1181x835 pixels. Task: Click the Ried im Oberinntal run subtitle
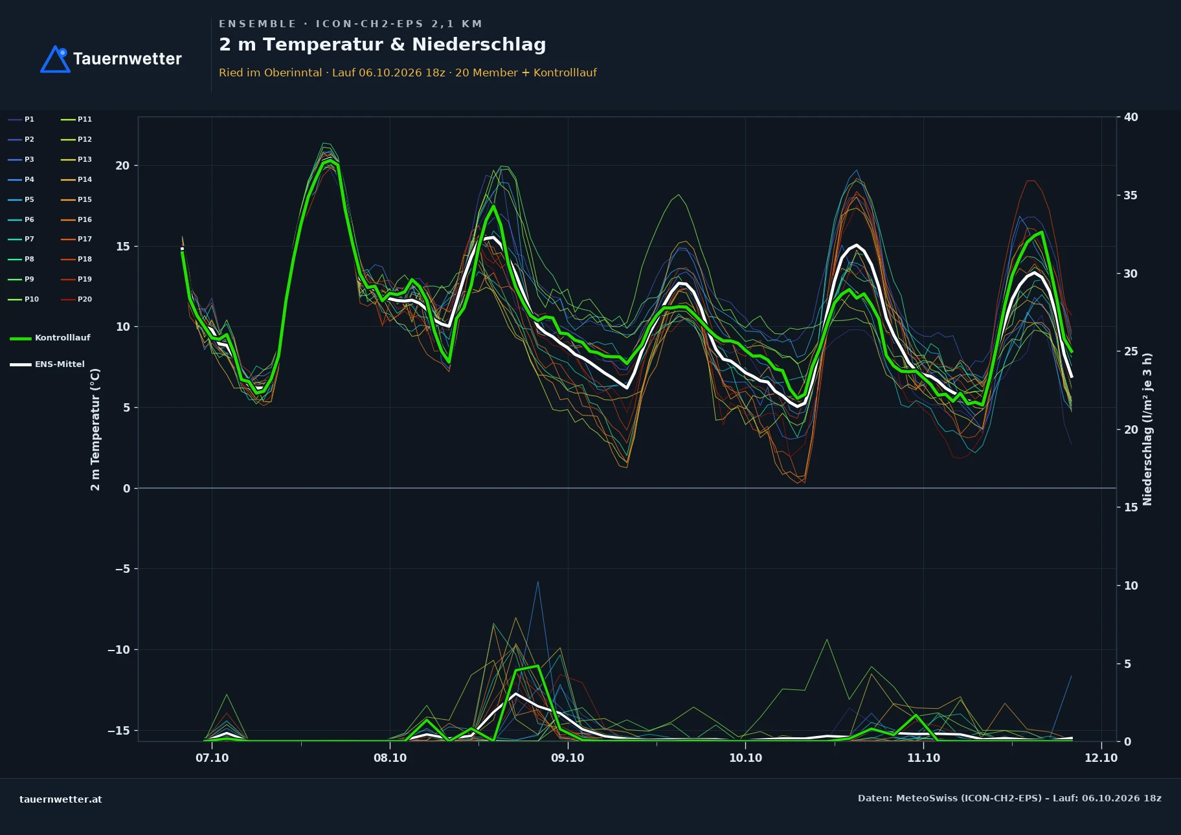tap(408, 72)
